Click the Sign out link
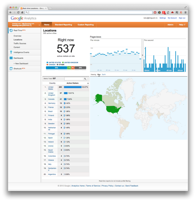The height and width of the screenshot is (202, 196). 182,18
